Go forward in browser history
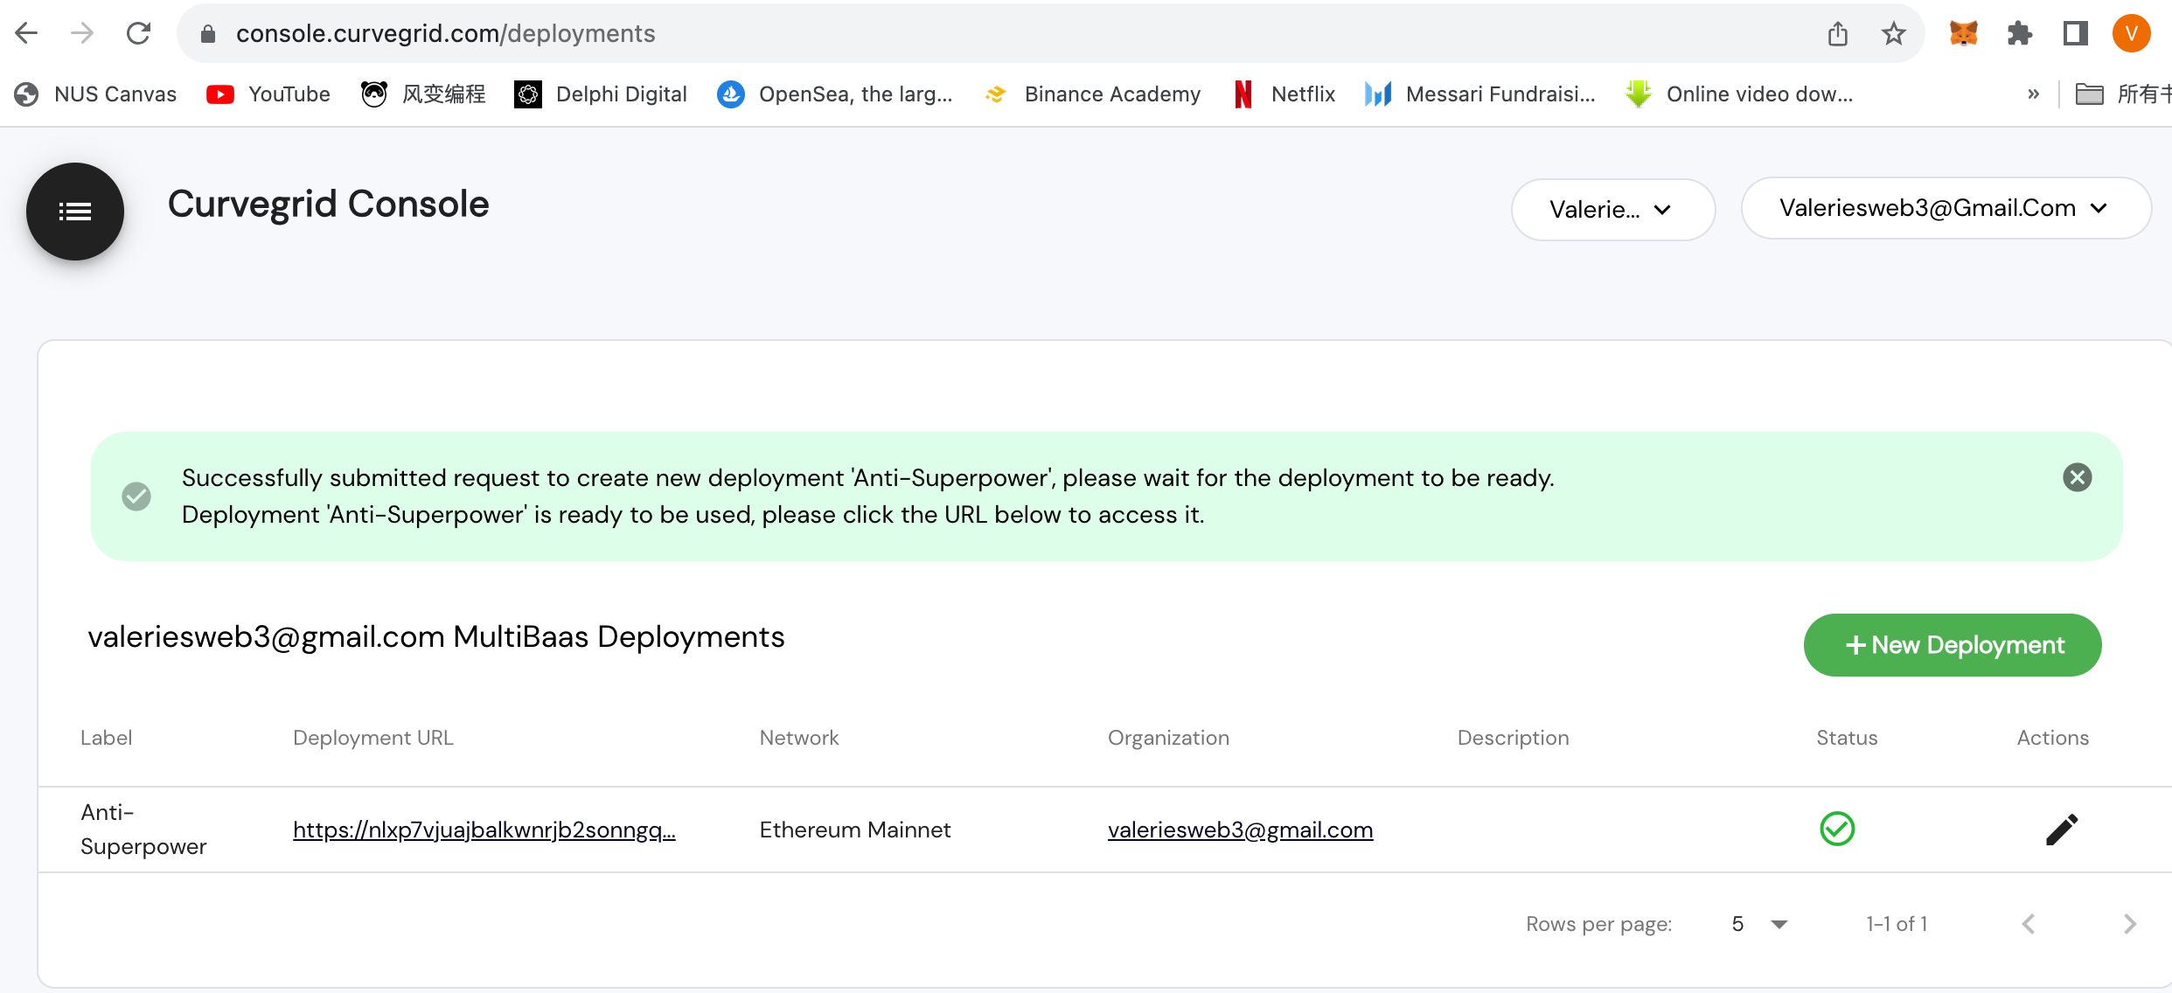 82,33
